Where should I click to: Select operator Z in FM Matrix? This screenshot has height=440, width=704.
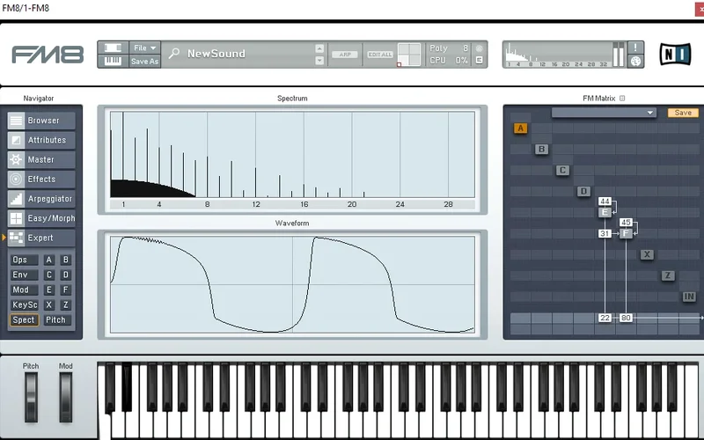click(x=668, y=275)
